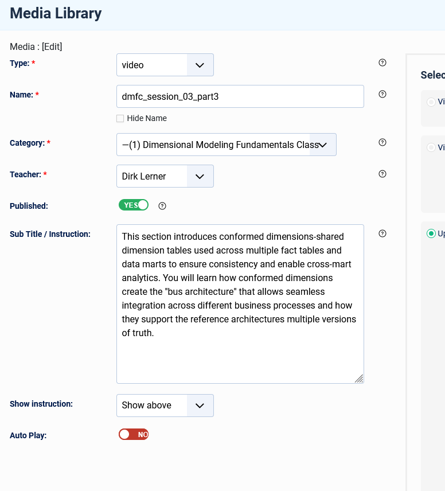Click the help icon next to Category
The image size is (445, 491).
pos(382,142)
